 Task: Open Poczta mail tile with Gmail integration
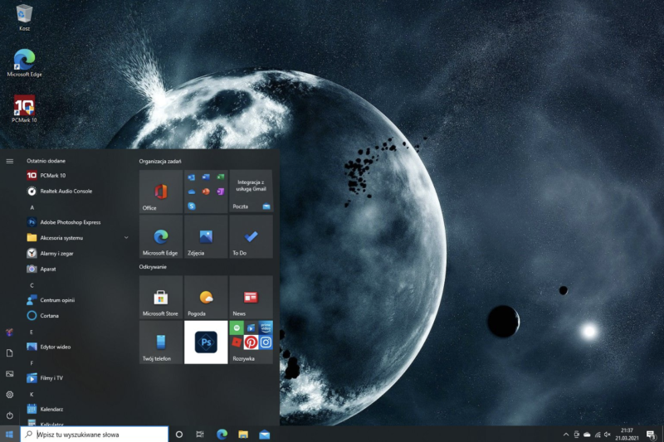(x=251, y=192)
